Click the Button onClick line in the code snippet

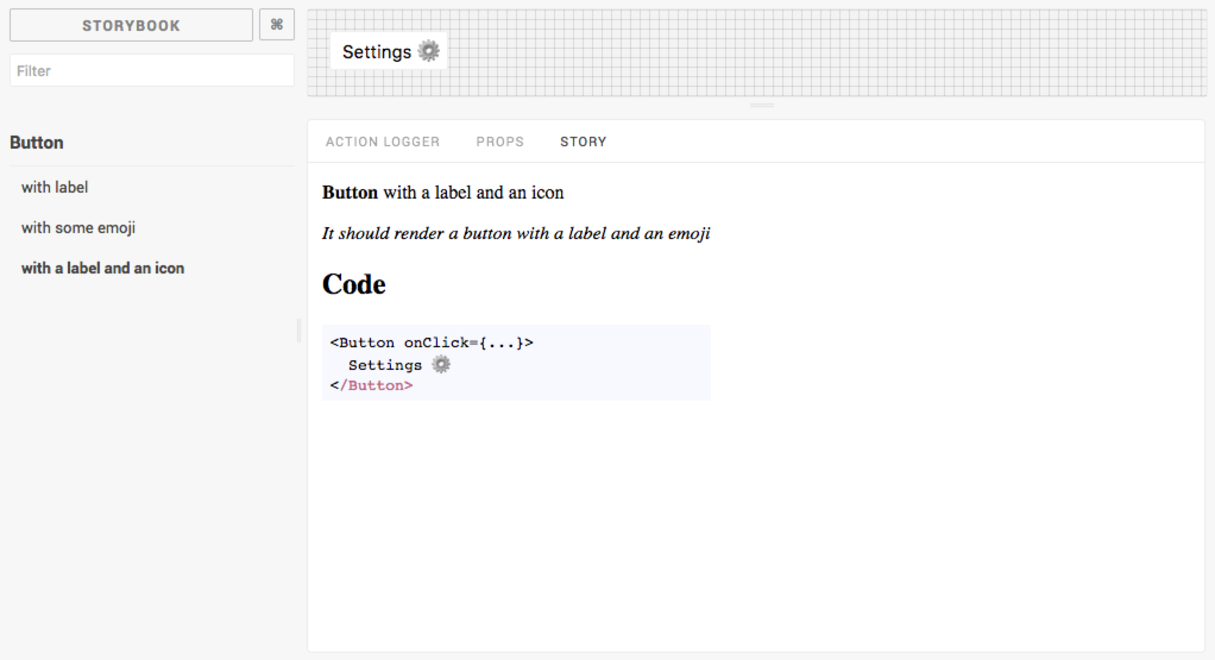(432, 342)
